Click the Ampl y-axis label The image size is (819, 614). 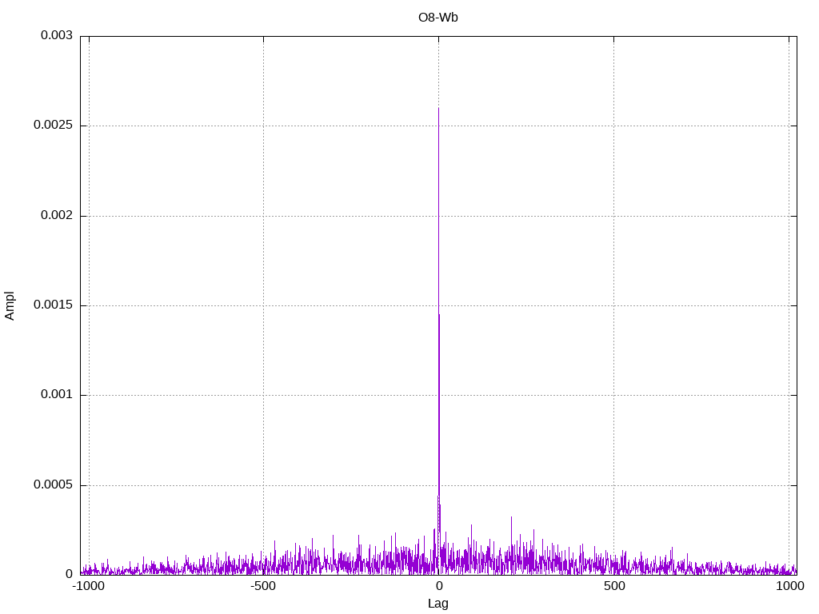click(x=10, y=306)
